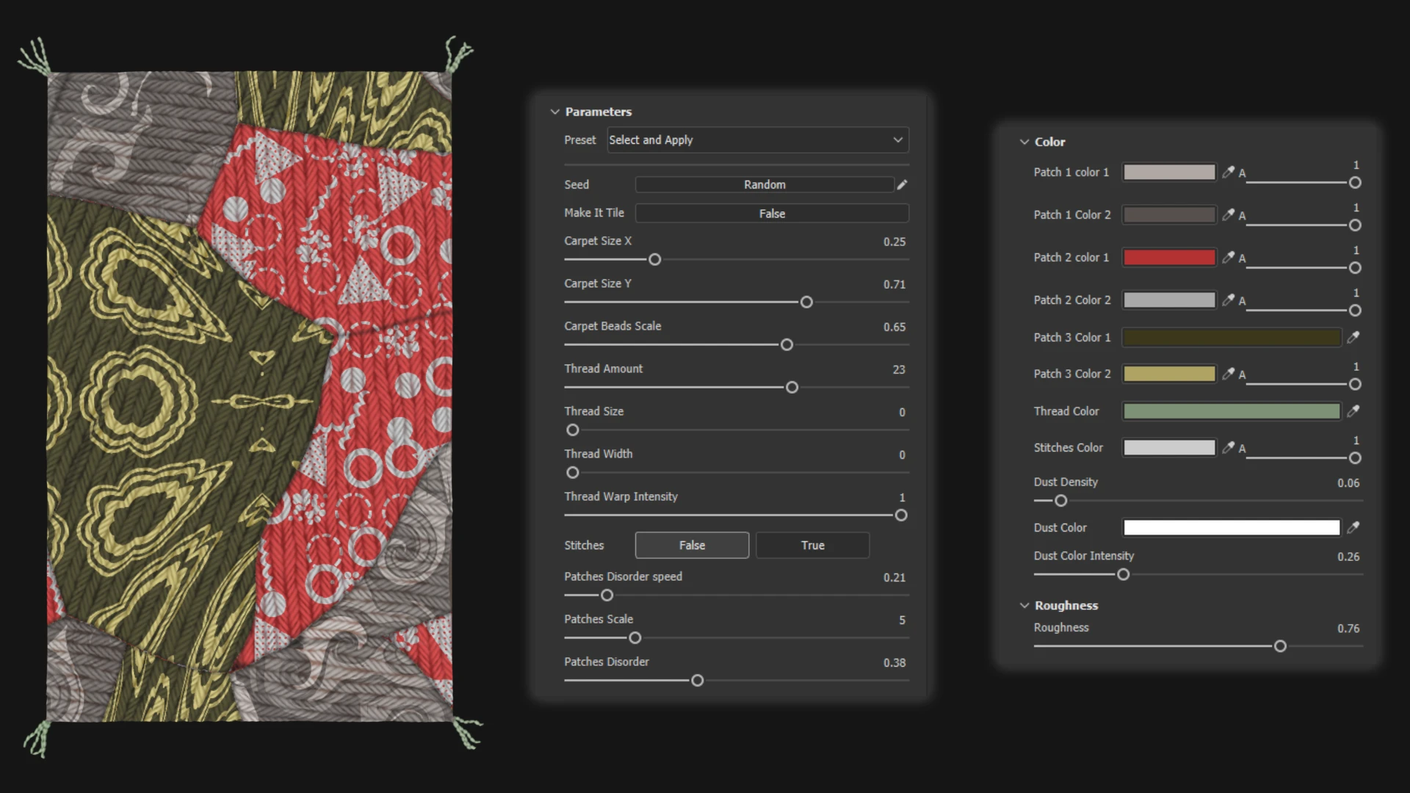Click the eyedropper for Dust Color

[x=1353, y=527]
